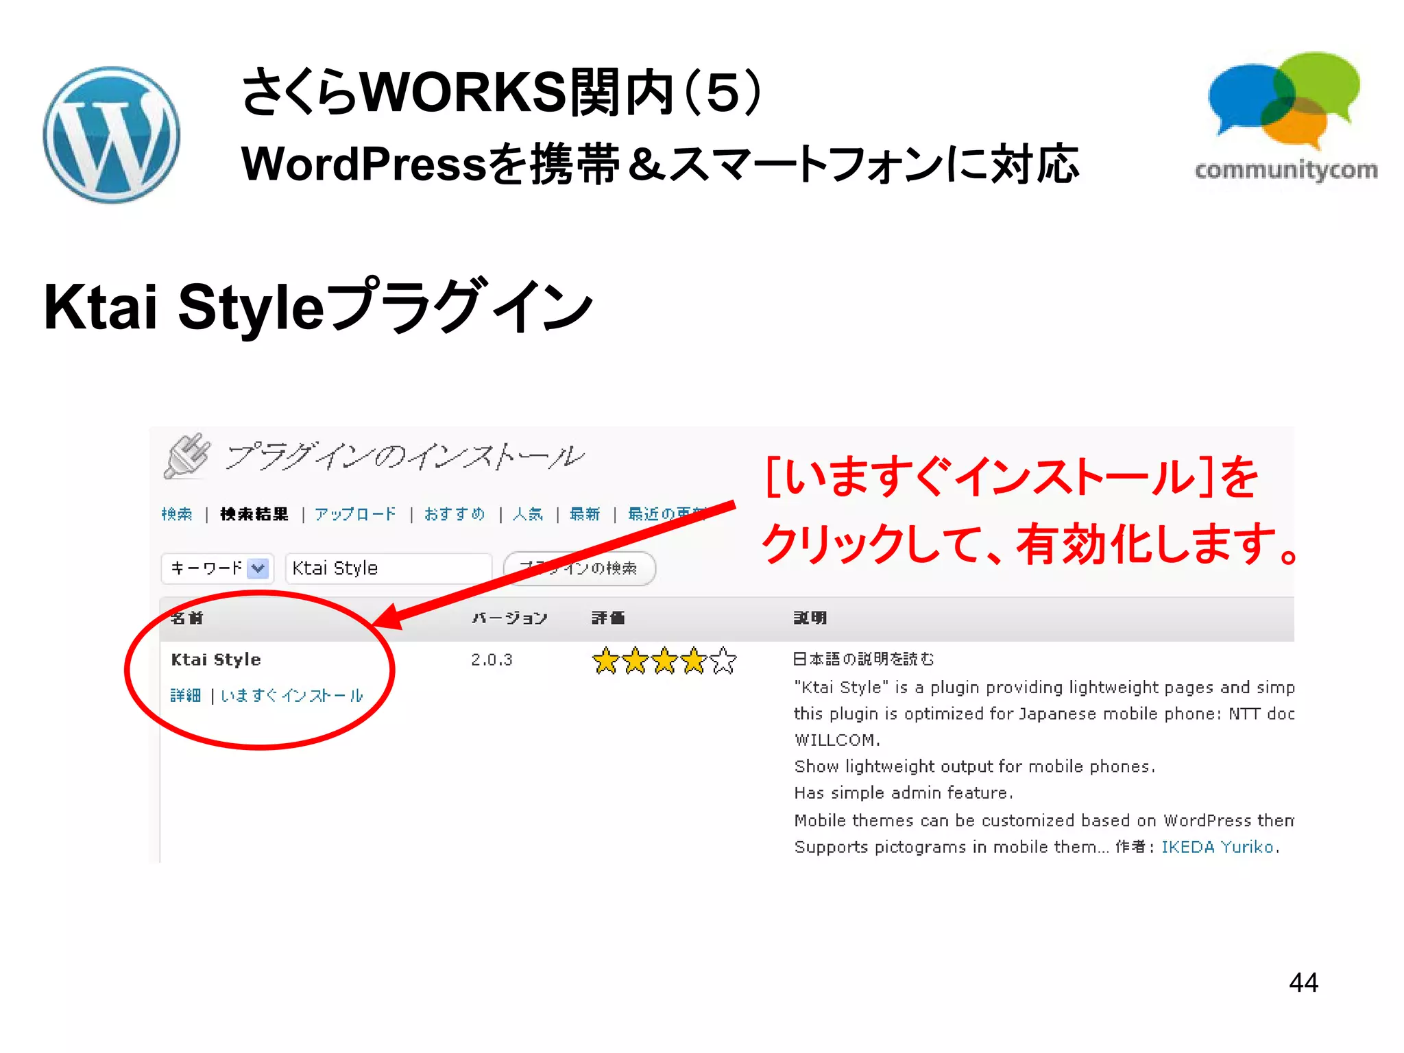Click the Ktai Style plugin name

[x=216, y=659]
